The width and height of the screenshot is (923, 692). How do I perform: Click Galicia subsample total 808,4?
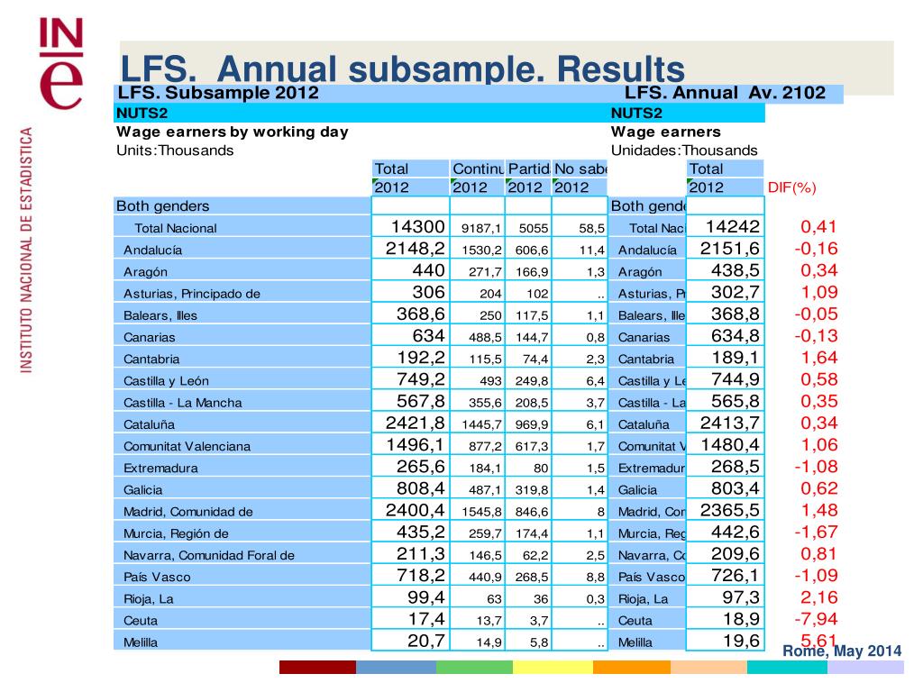coord(421,487)
